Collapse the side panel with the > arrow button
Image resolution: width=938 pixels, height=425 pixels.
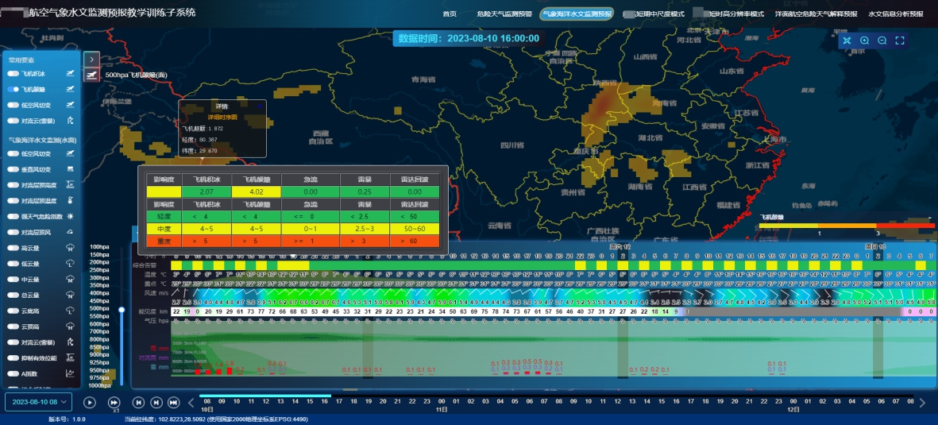[91, 60]
